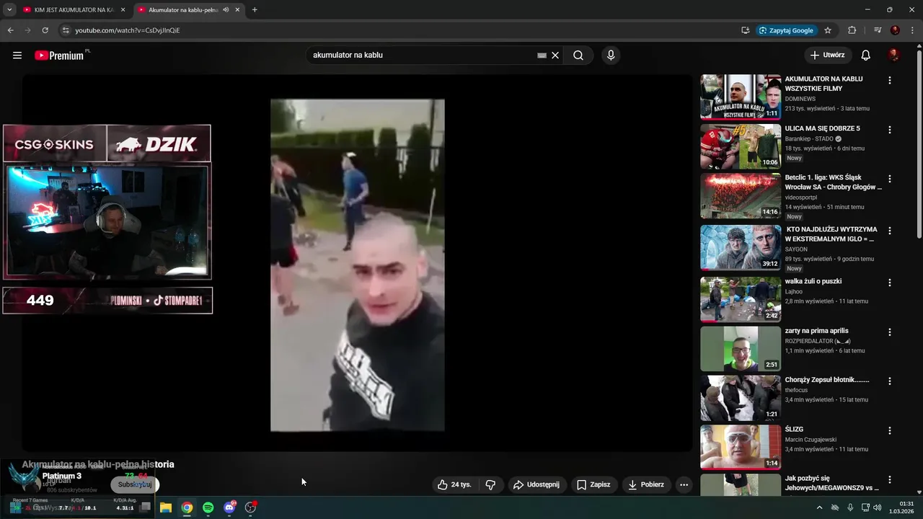Open options for zarty na prima aprilis
923x519 pixels.
point(889,332)
